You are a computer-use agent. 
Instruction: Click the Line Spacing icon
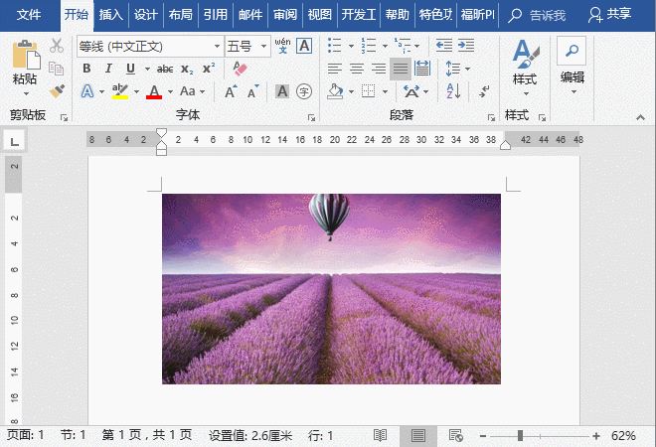[x=453, y=69]
